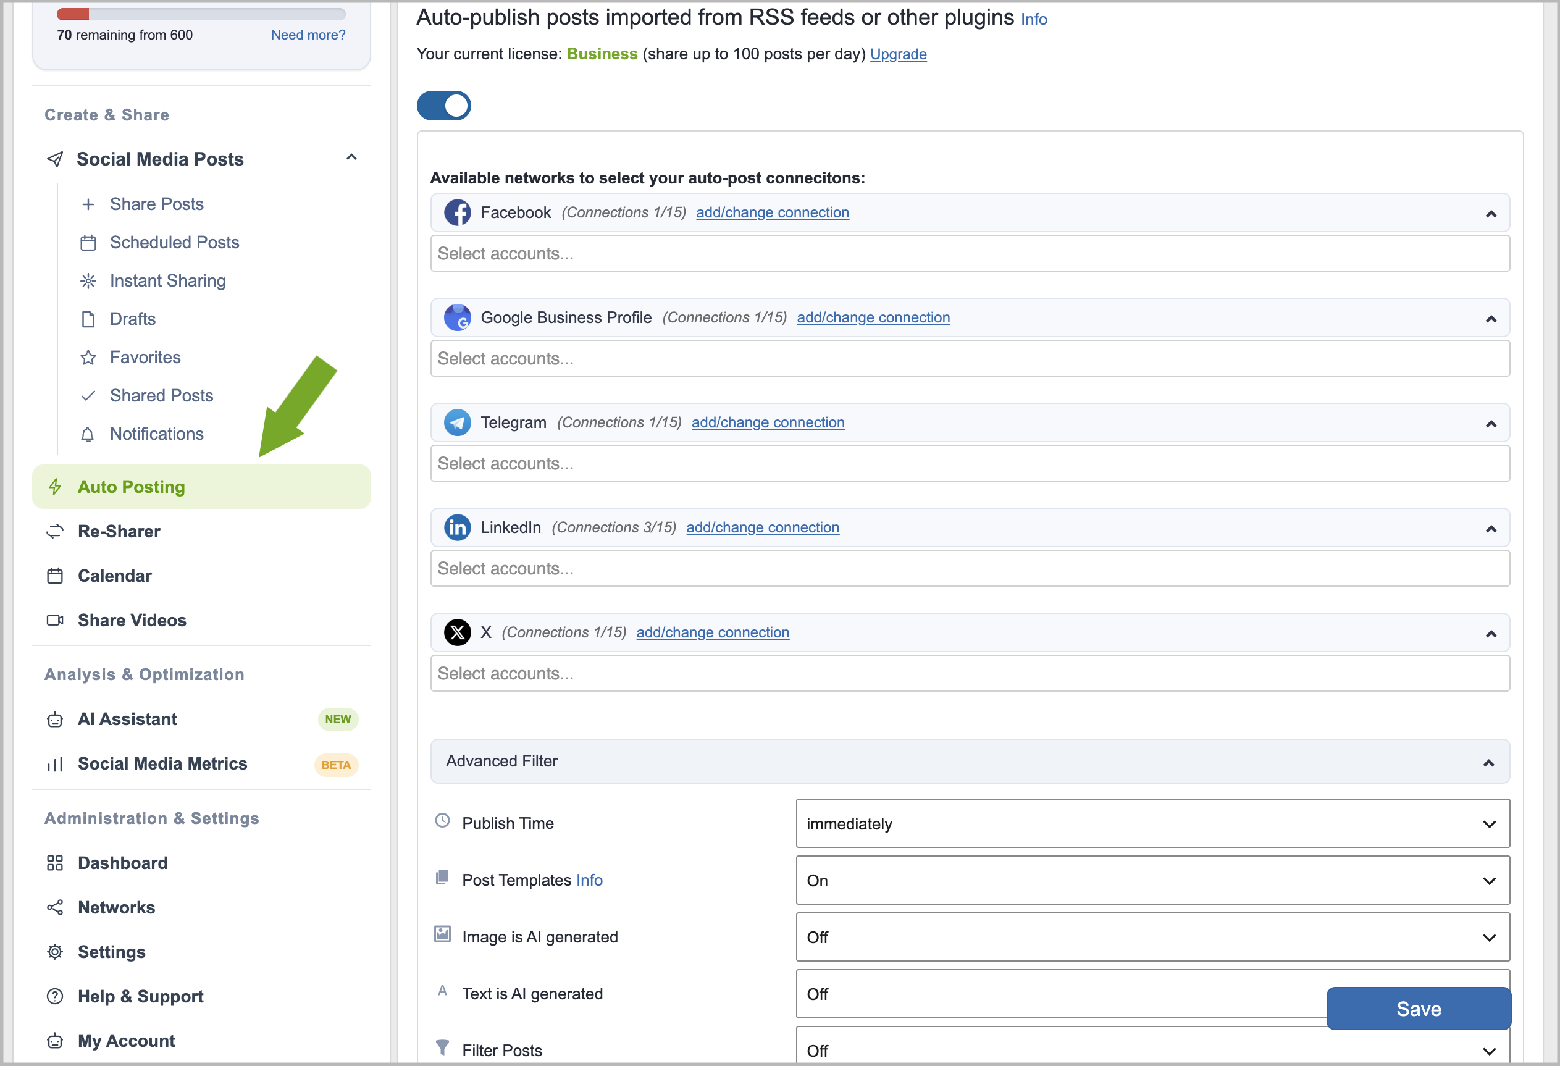Click the bell icon beside Notifications
The image size is (1560, 1066).
[x=88, y=434]
